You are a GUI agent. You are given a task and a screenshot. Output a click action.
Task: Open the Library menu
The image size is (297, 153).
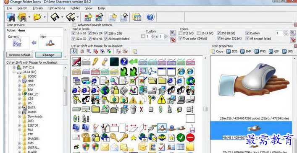coord(38,8)
